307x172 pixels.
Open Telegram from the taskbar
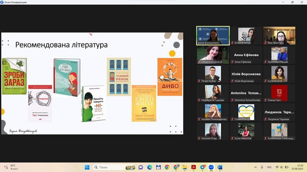point(203,167)
